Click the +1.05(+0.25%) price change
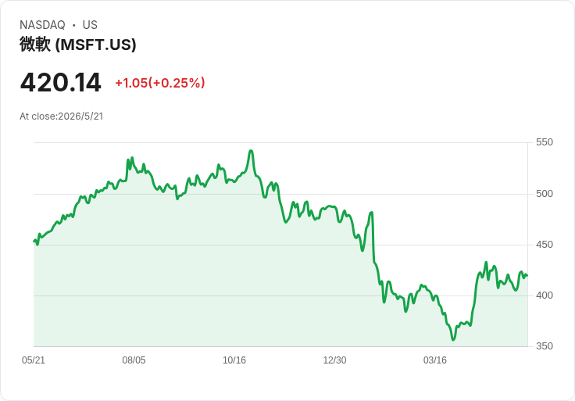This screenshot has height=401, width=575. (160, 83)
